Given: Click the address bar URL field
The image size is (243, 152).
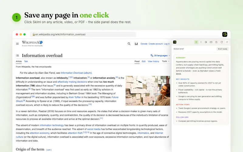Looking at the screenshot, I should [x=83, y=34].
